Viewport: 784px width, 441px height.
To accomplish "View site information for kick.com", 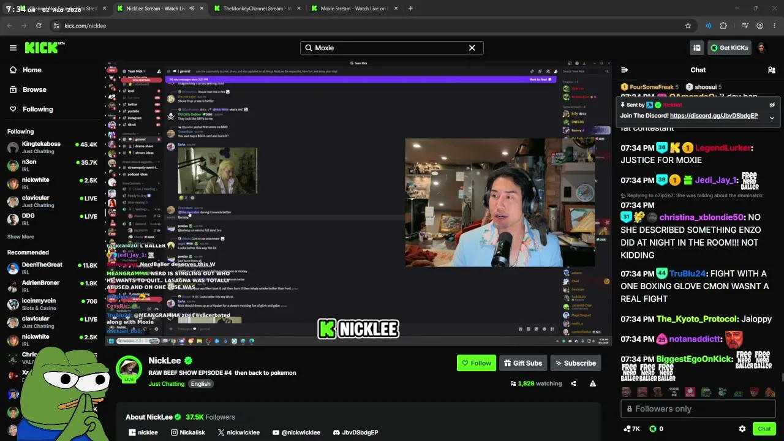I will click(56, 26).
